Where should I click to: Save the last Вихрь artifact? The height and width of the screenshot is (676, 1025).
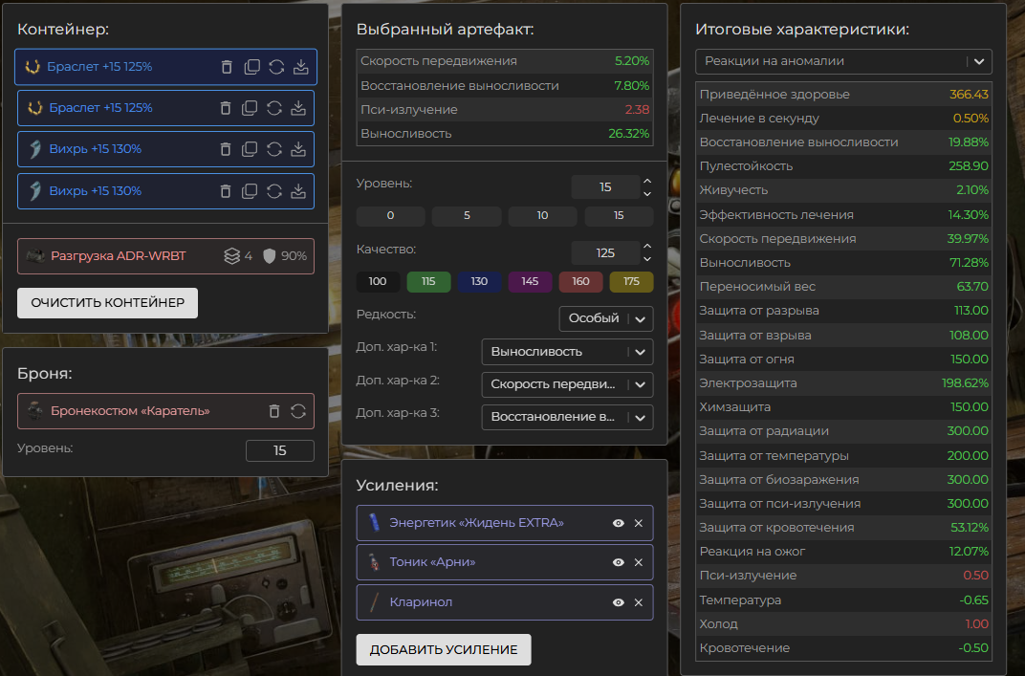click(x=298, y=190)
